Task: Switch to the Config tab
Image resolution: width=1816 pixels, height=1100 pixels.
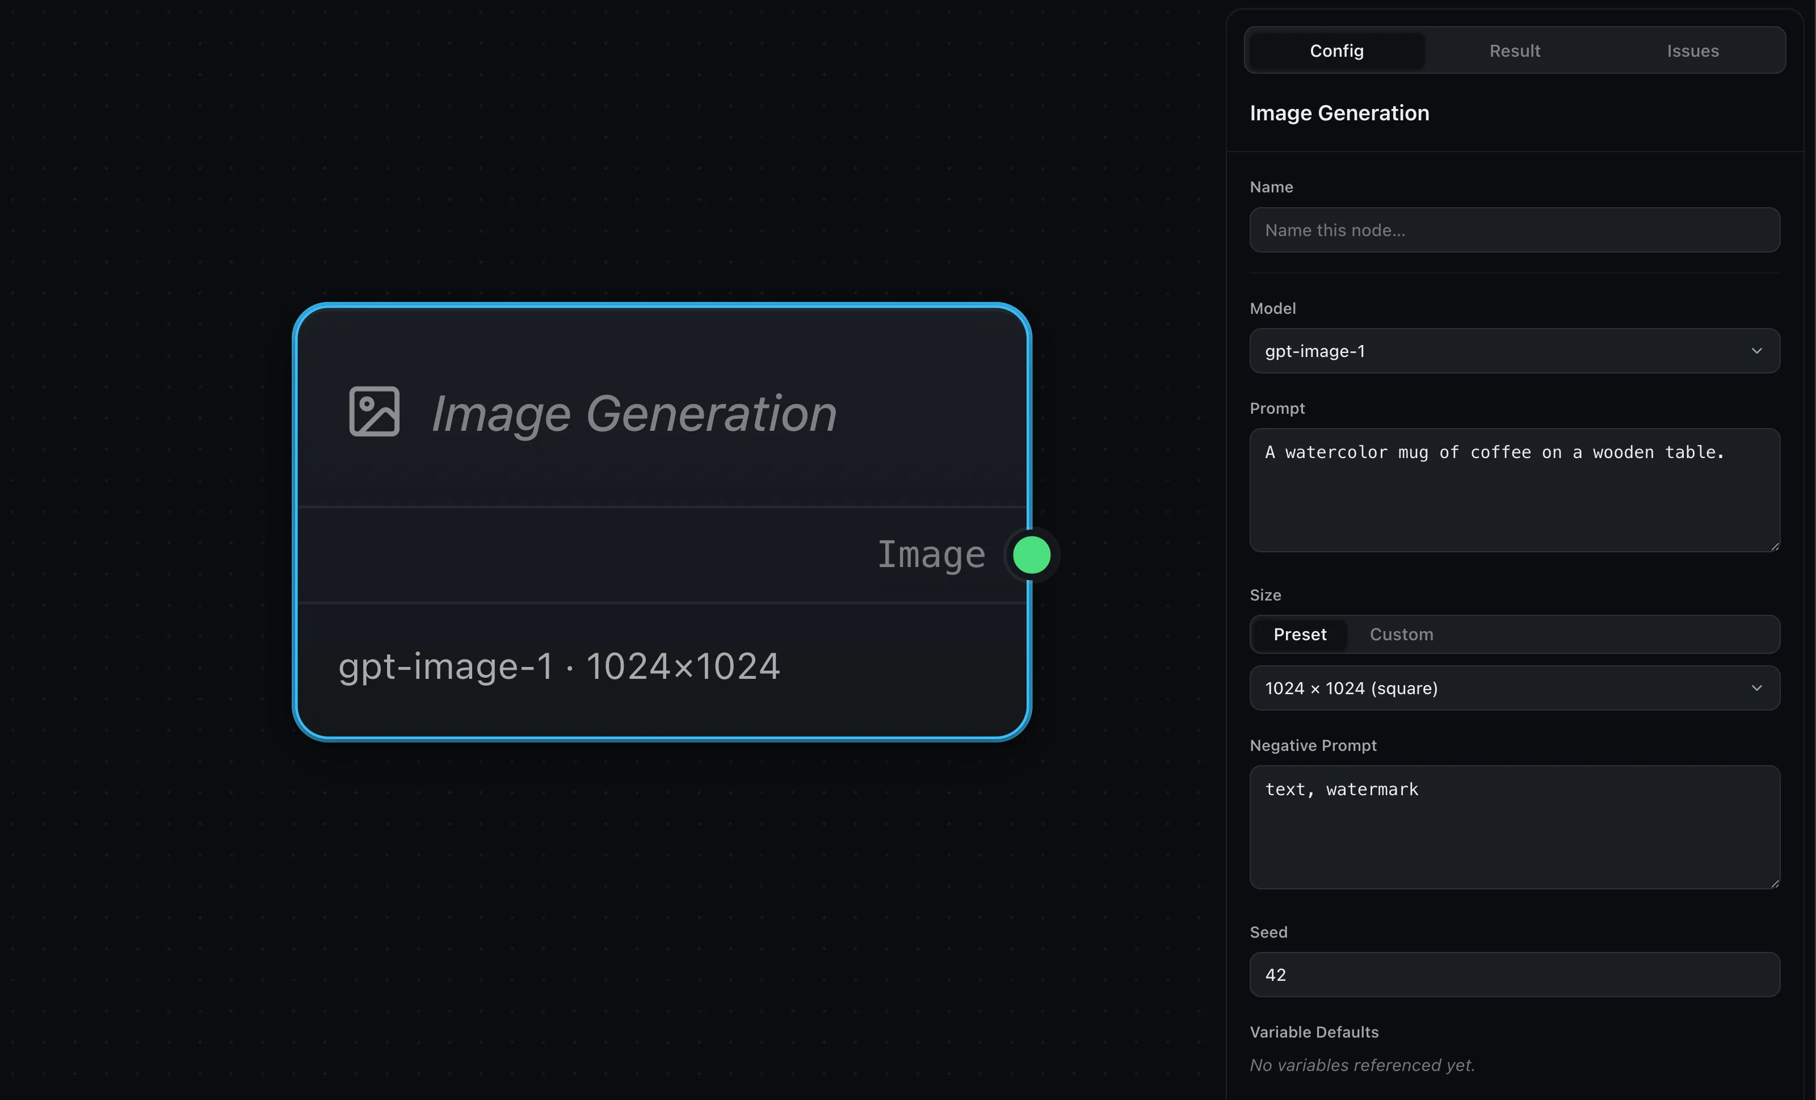Action: coord(1336,51)
